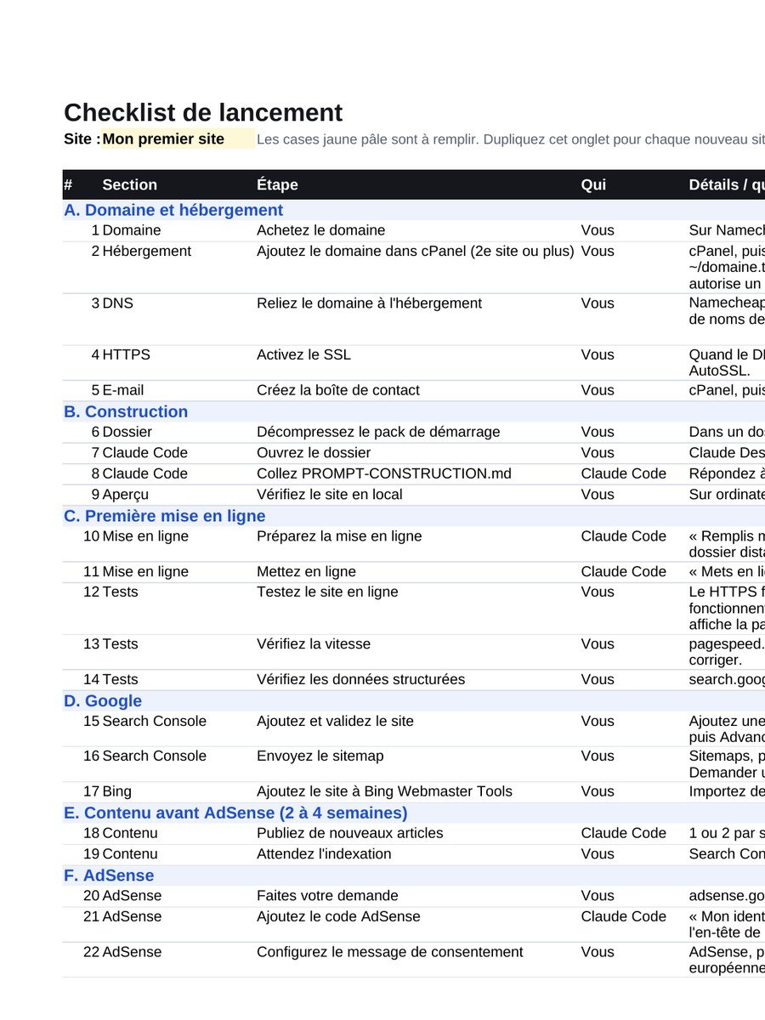Image resolution: width=765 pixels, height=1020 pixels.
Task: Click the 'Site :' label
Action: coord(82,139)
